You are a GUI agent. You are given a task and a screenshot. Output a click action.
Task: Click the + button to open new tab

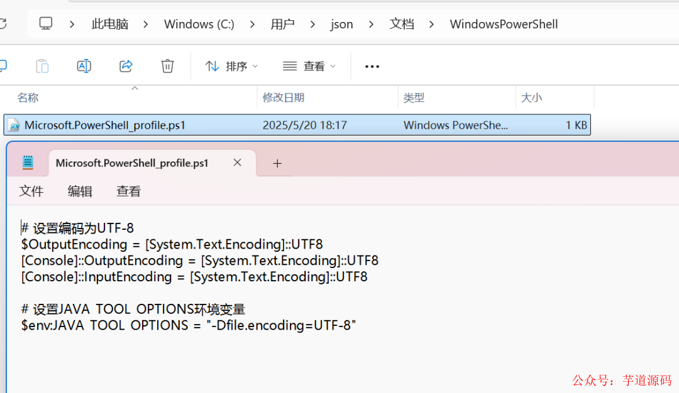coord(277,163)
